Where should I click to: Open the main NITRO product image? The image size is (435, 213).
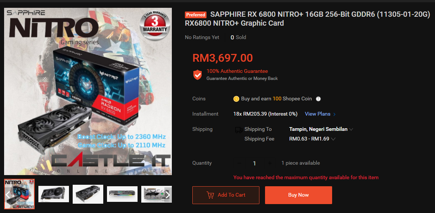tap(88, 91)
